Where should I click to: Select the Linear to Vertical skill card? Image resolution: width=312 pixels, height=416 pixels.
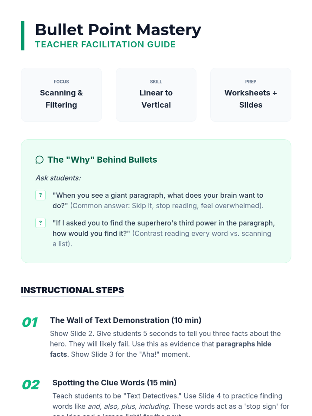pyautogui.click(x=156, y=95)
